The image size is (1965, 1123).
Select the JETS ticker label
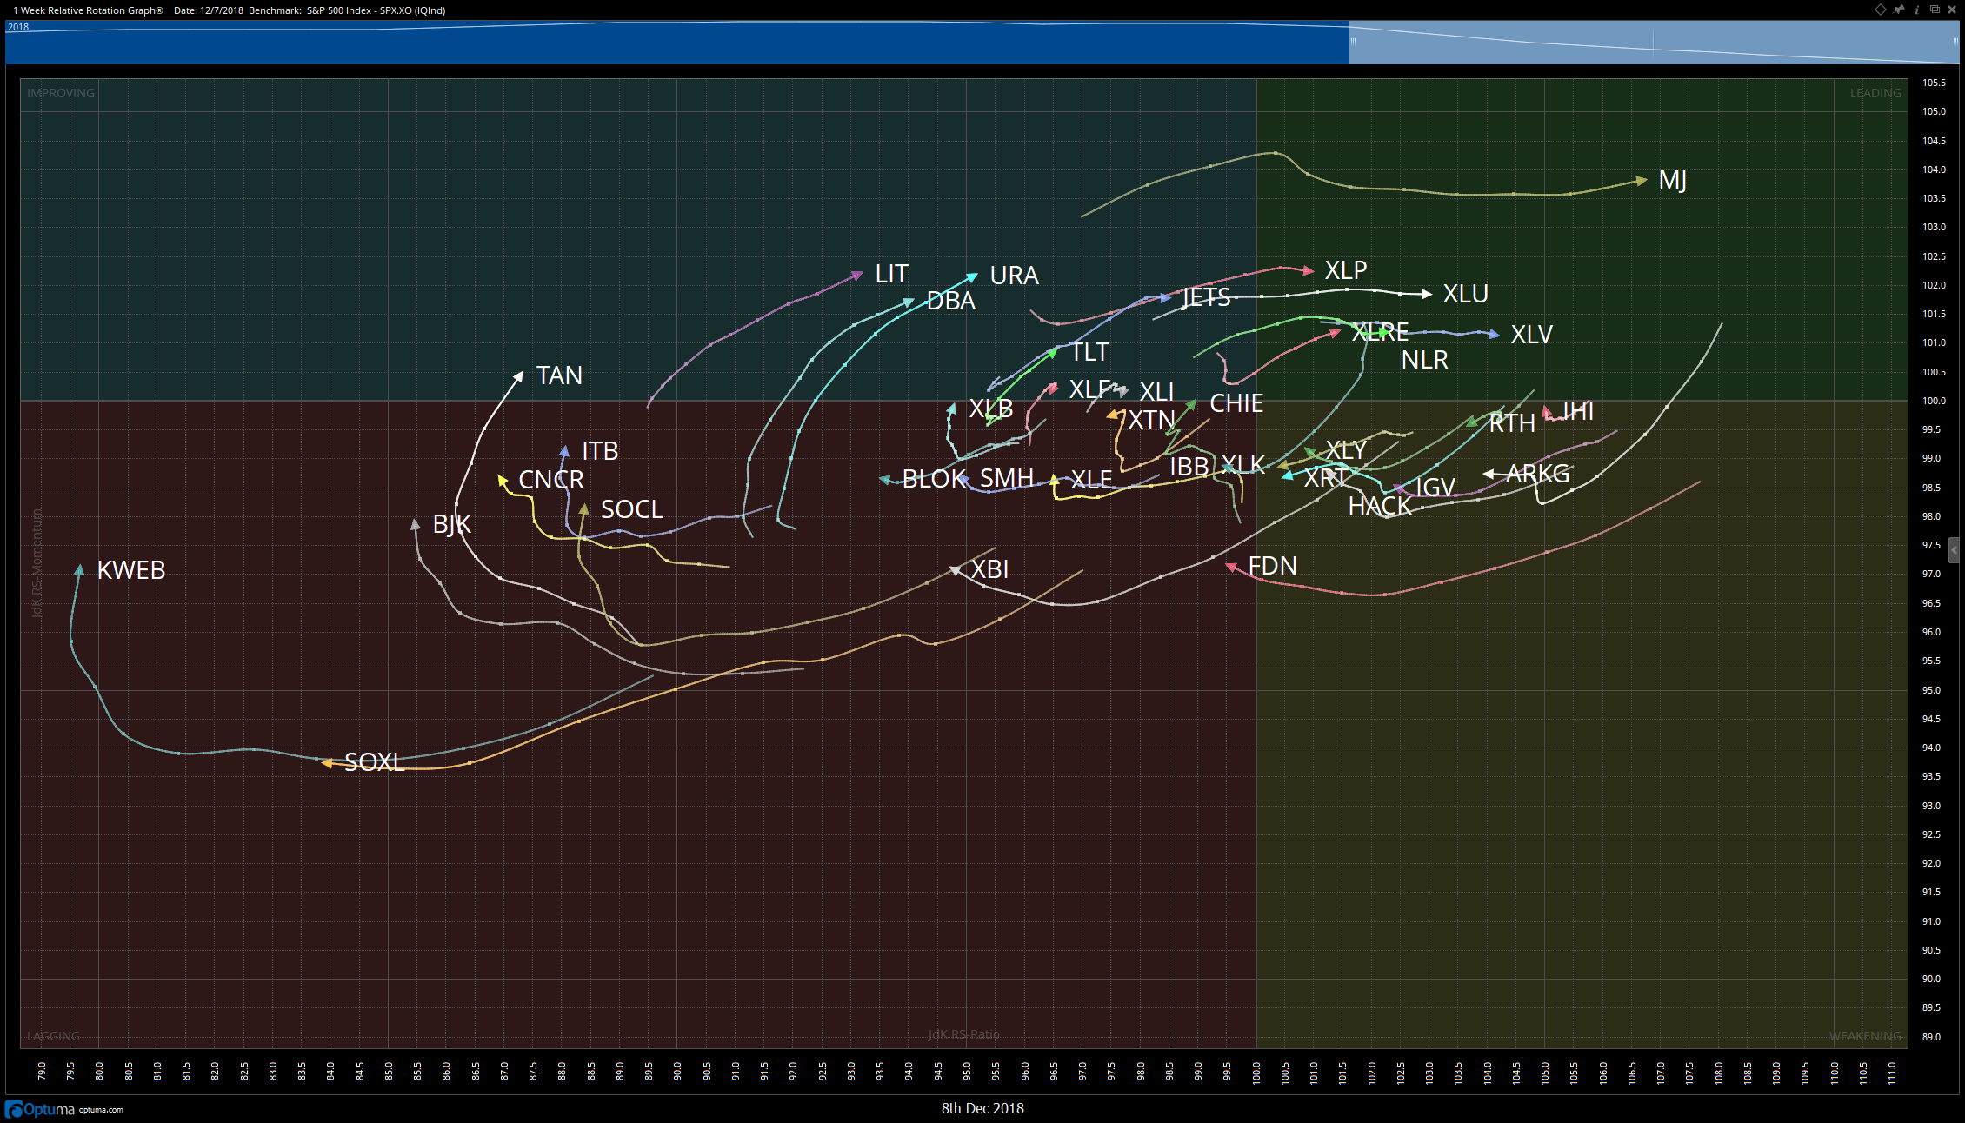coord(1207,298)
